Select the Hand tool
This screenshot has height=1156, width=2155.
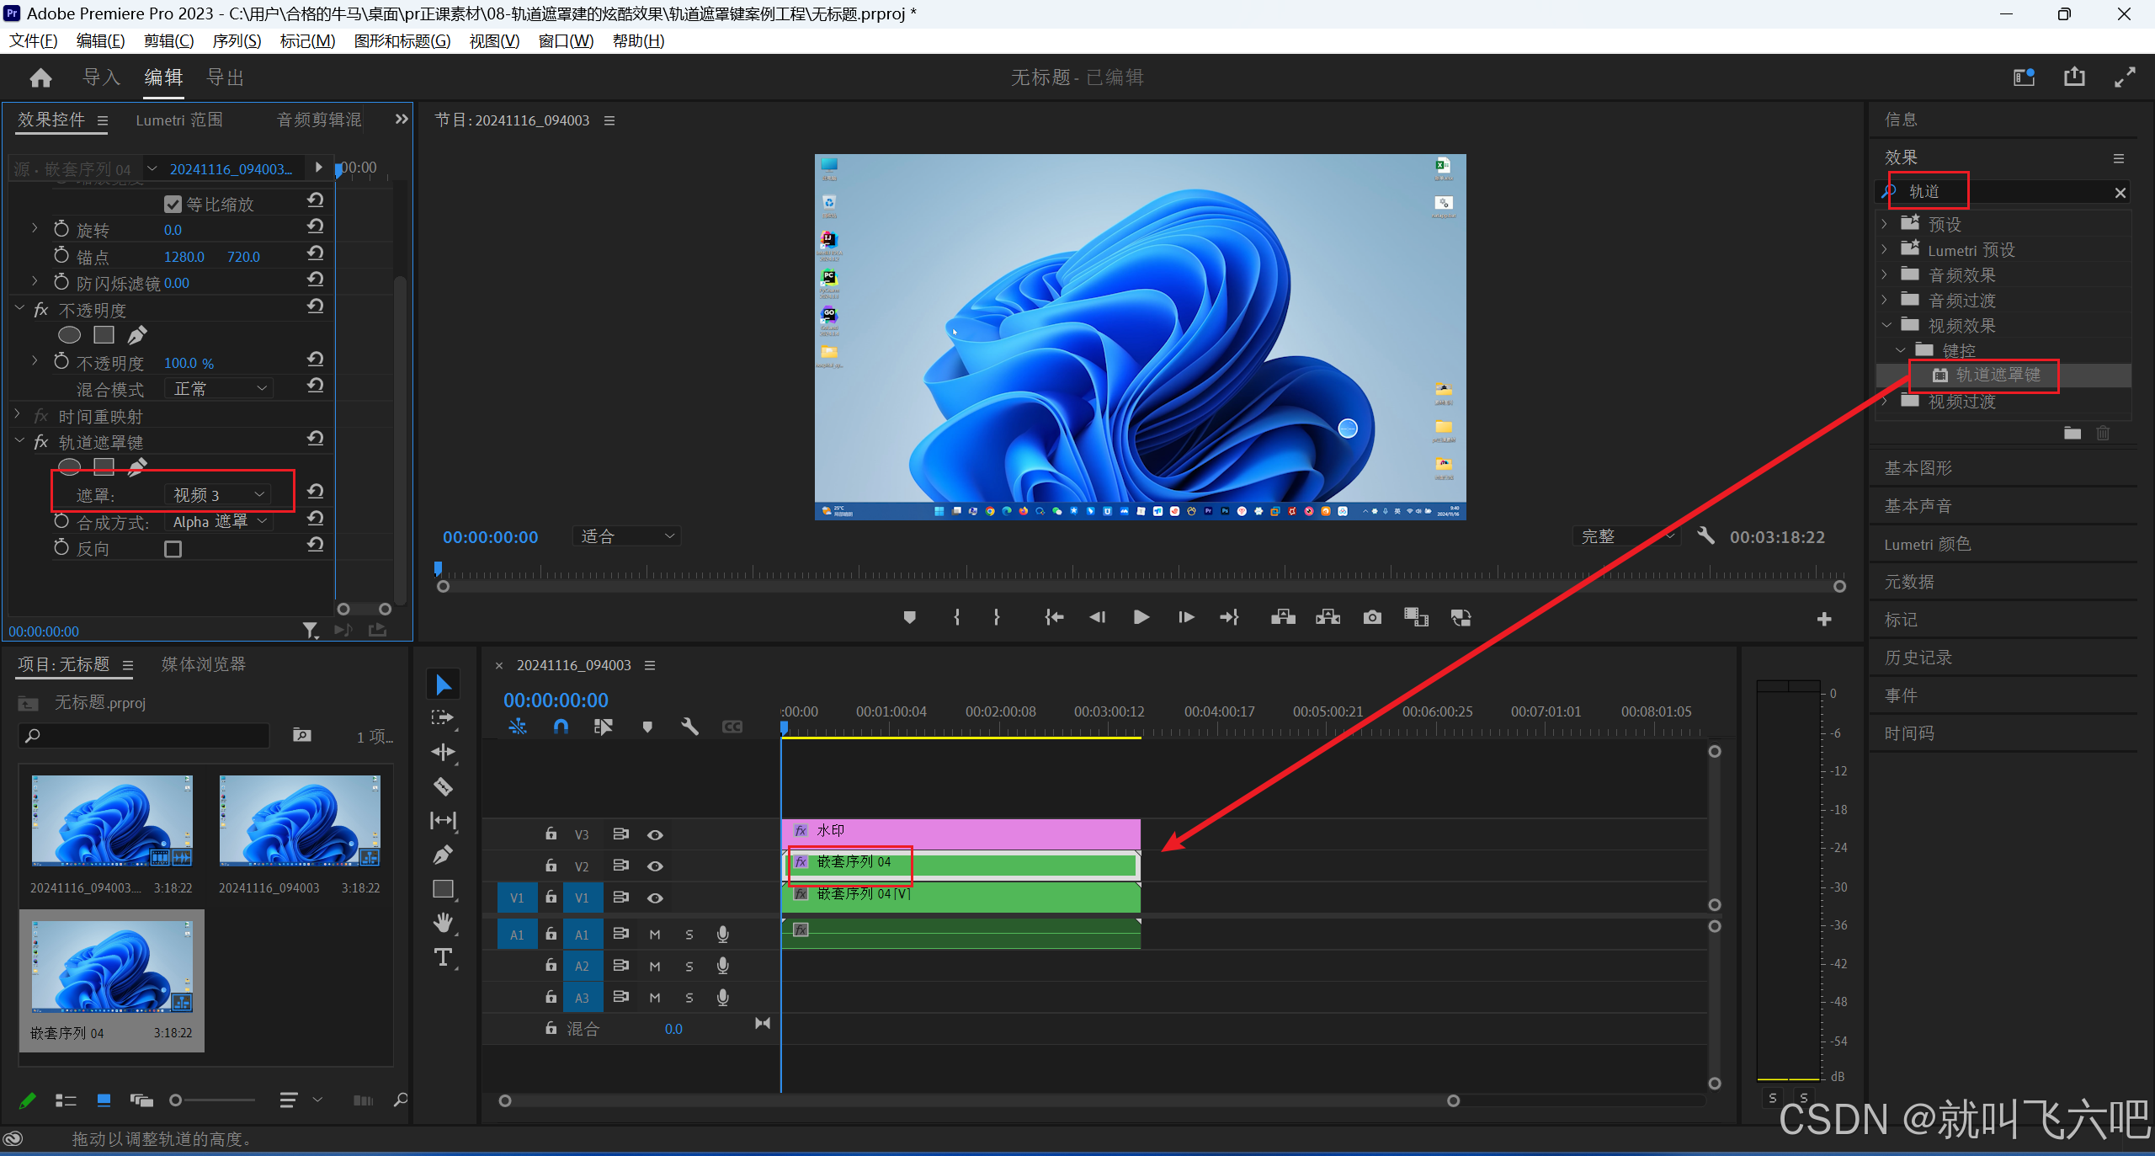pyautogui.click(x=443, y=923)
